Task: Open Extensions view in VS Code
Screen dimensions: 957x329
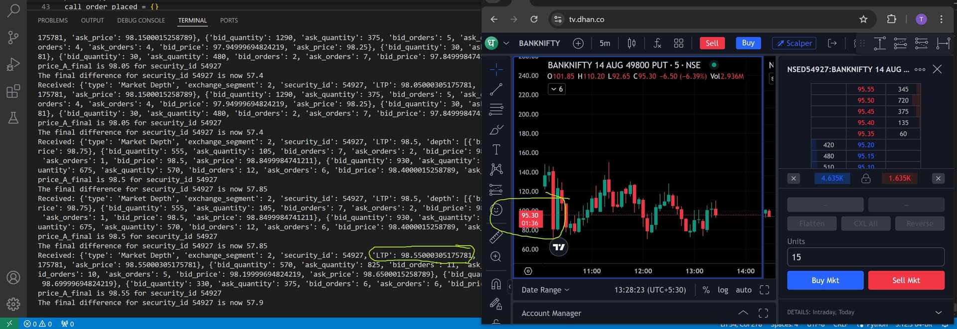Action: (x=13, y=91)
